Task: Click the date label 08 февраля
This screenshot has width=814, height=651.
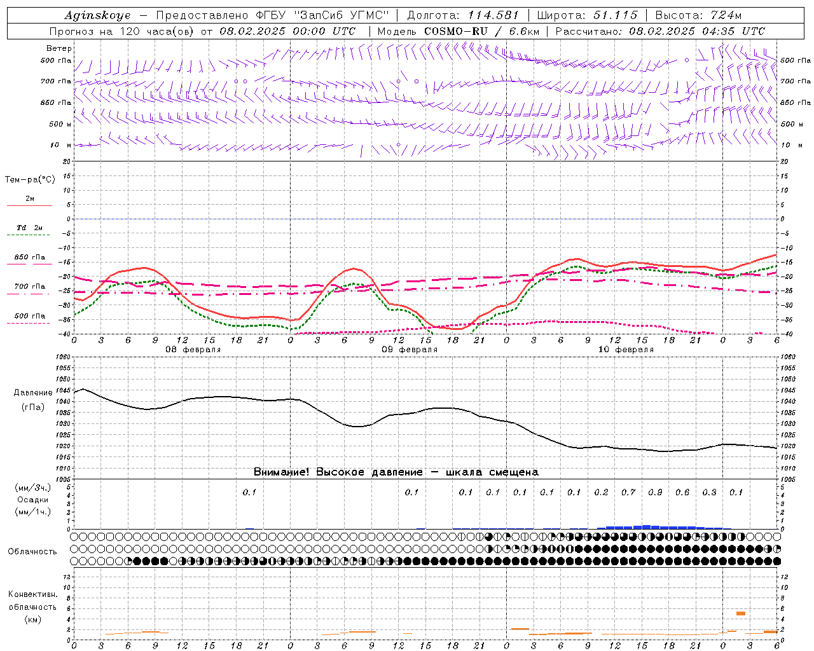Action: [x=193, y=350]
